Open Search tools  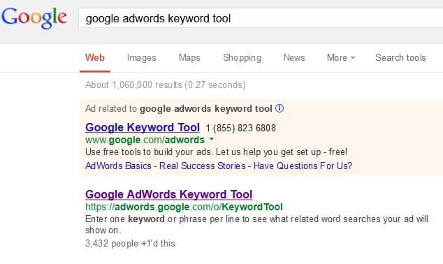(400, 57)
